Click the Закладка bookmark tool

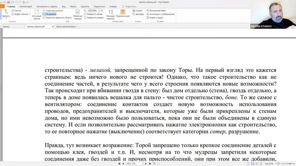pos(138,14)
